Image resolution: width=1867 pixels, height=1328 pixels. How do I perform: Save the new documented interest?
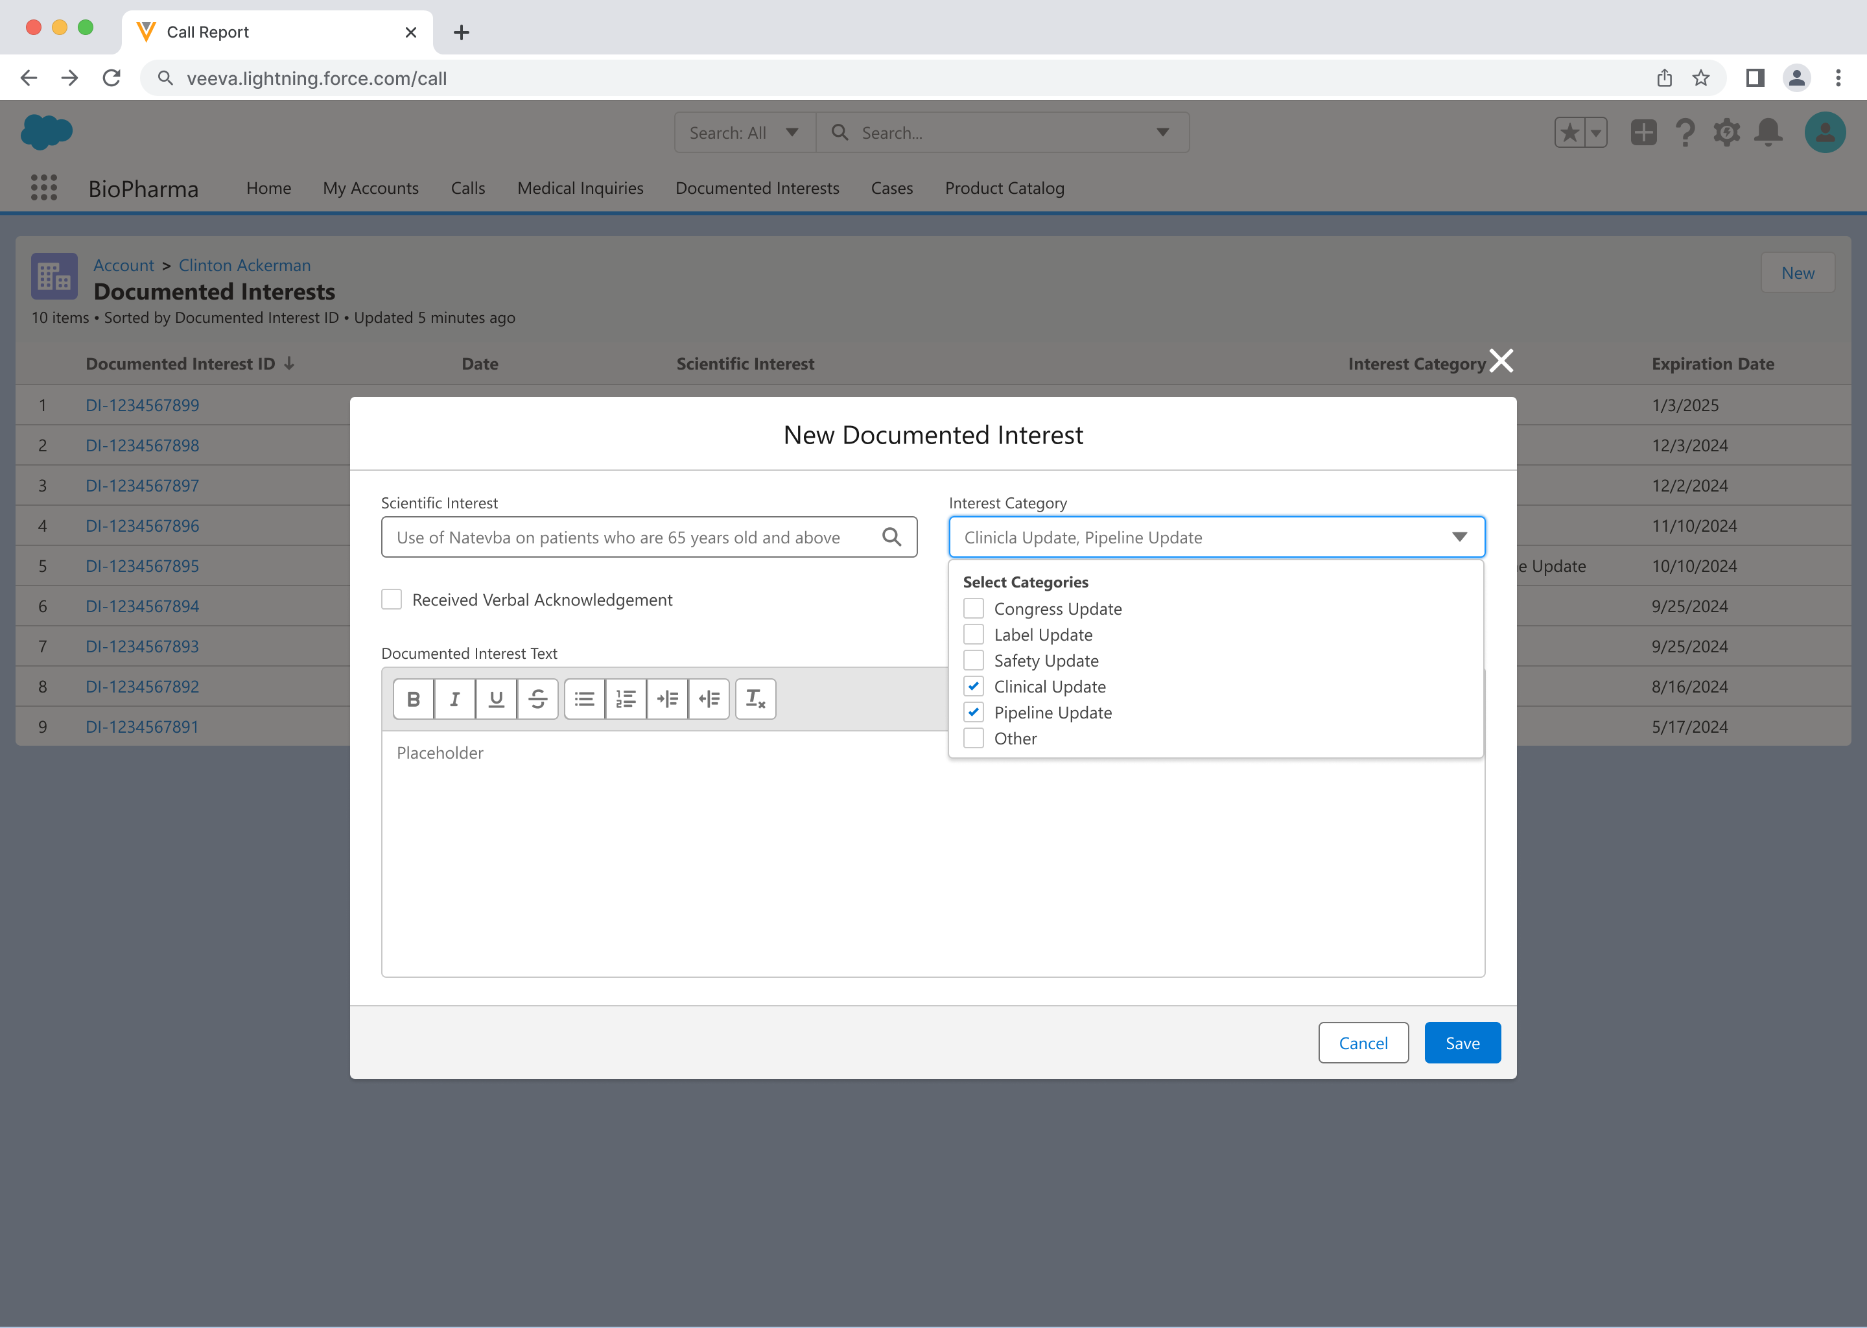pyautogui.click(x=1462, y=1043)
